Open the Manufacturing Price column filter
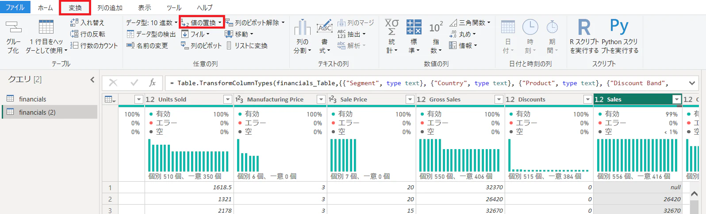This screenshot has width=706, height=214. pos(321,99)
